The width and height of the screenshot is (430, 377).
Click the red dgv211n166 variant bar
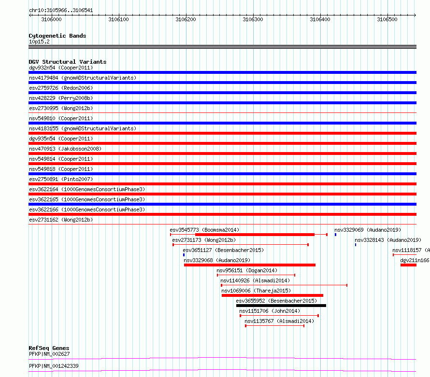click(408, 265)
